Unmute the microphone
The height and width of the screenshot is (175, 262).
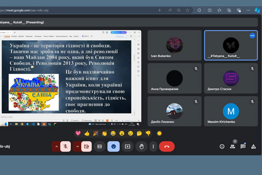(x=66, y=146)
